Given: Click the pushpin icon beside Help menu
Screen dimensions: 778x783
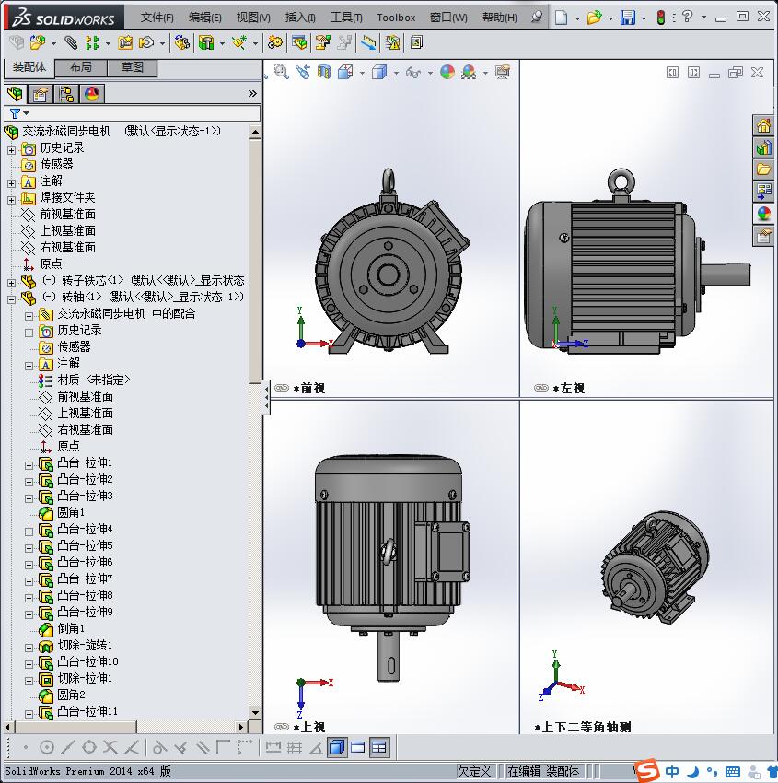Looking at the screenshot, I should tap(537, 17).
